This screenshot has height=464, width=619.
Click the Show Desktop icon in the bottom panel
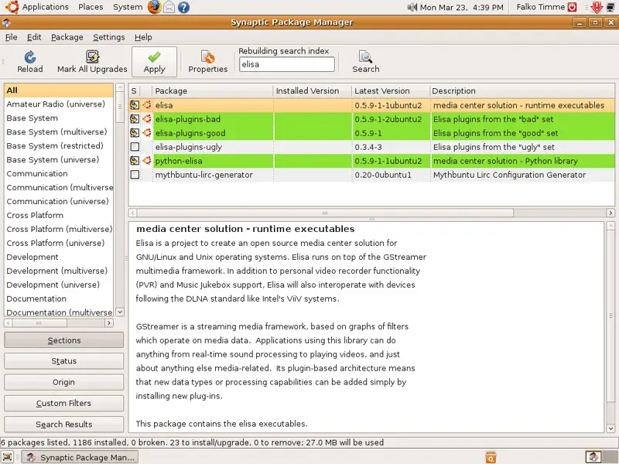click(x=8, y=457)
